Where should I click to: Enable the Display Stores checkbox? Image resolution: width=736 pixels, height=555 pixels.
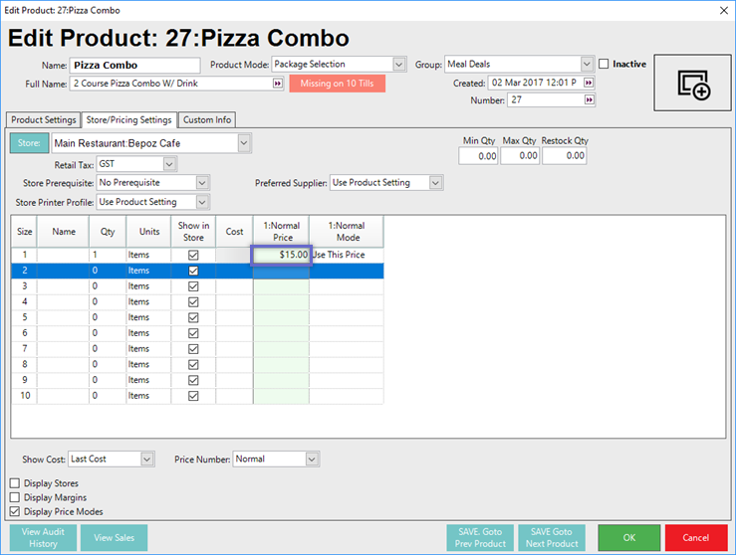pos(15,483)
